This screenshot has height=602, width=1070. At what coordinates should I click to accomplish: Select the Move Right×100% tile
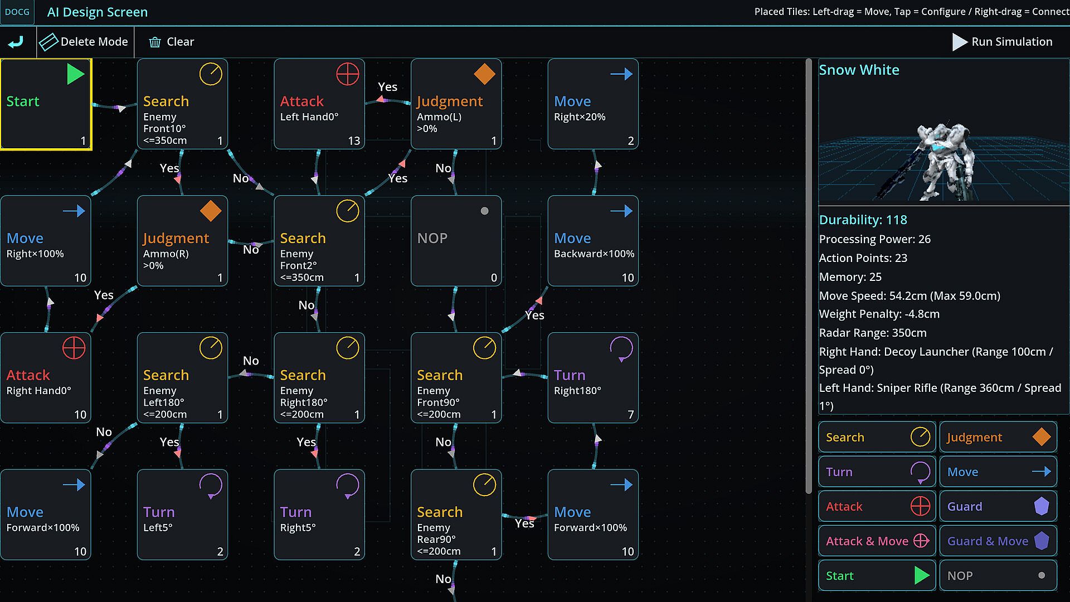click(x=46, y=241)
